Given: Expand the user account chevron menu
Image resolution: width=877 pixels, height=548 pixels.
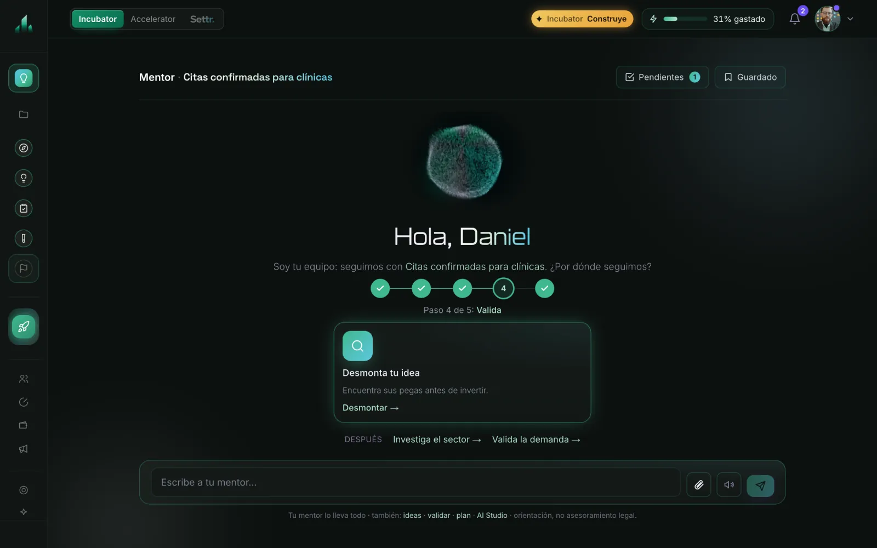Looking at the screenshot, I should pyautogui.click(x=850, y=19).
